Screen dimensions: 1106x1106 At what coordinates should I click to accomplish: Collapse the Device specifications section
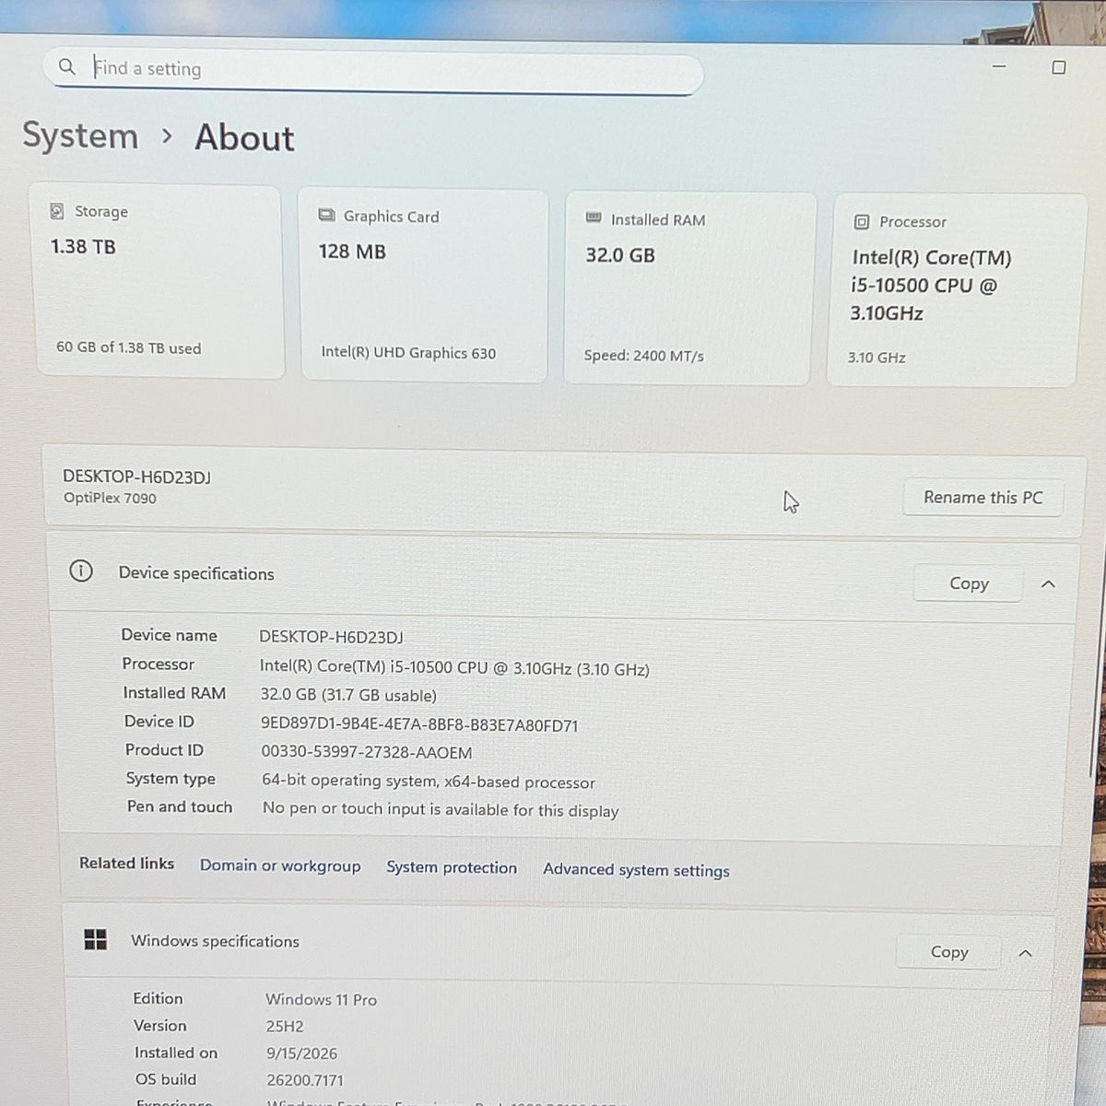click(1048, 584)
